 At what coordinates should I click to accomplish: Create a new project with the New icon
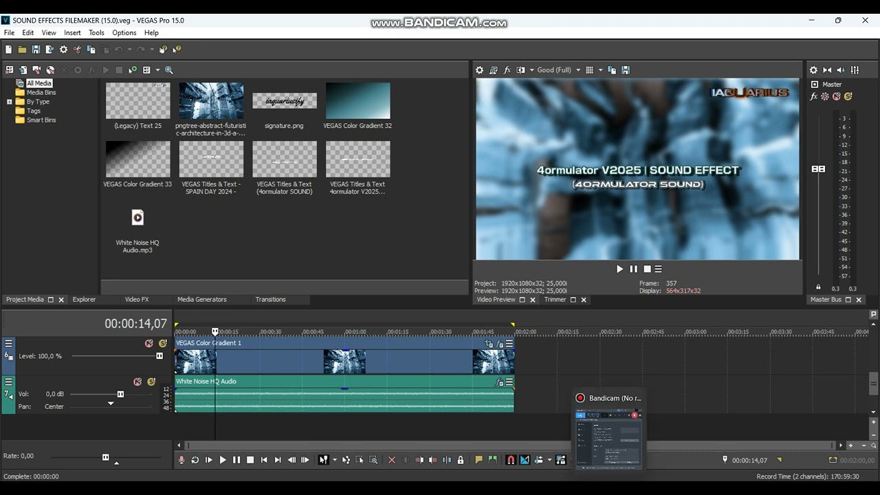coord(8,49)
